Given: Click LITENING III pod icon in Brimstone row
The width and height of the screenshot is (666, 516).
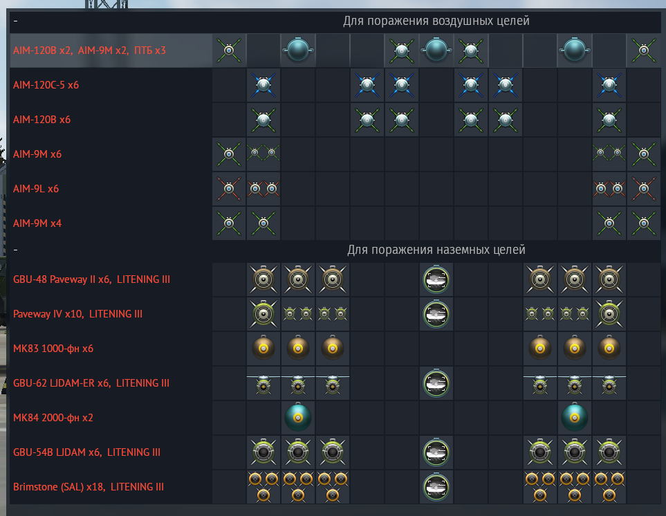Looking at the screenshot, I should [x=436, y=487].
